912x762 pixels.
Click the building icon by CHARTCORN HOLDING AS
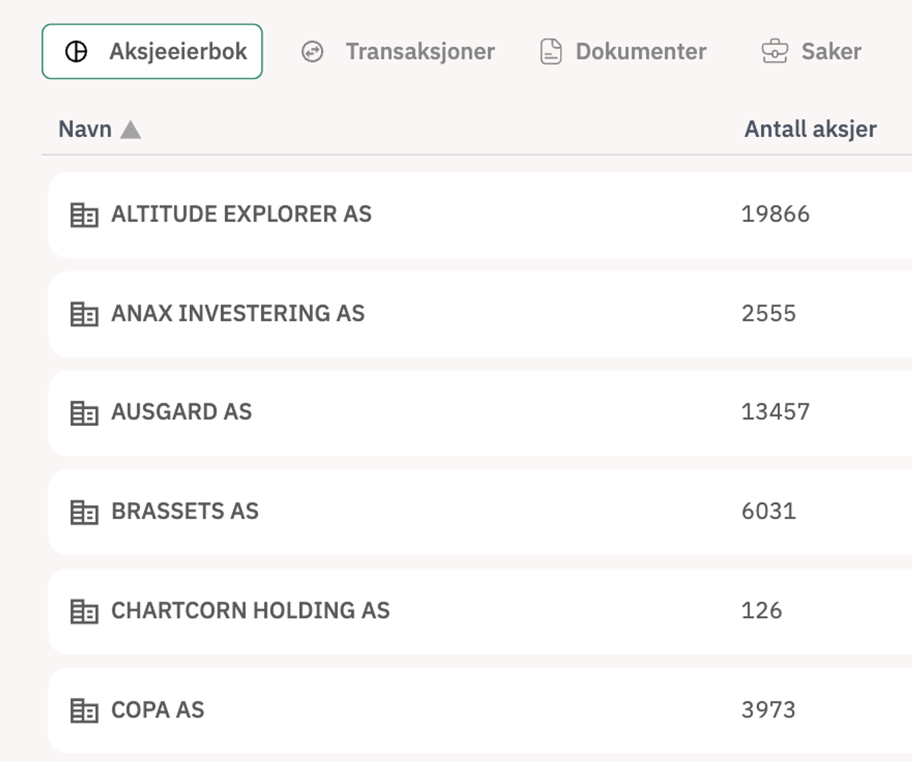84,611
